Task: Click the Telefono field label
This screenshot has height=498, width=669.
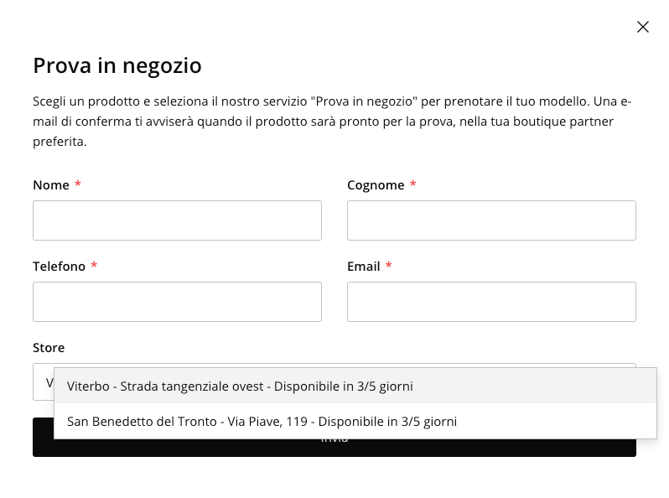Action: [60, 267]
